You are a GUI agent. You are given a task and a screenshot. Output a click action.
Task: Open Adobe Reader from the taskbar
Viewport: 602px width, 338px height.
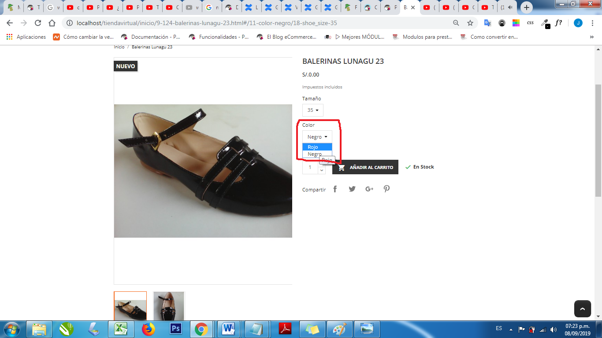[x=286, y=329]
